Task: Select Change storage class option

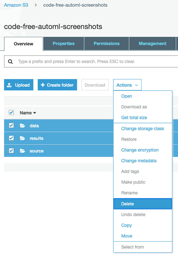Action: click(143, 128)
